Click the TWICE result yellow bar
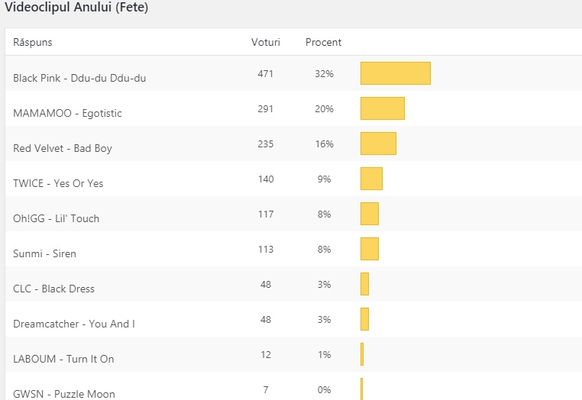Screen dimensions: 582x400 (371, 179)
